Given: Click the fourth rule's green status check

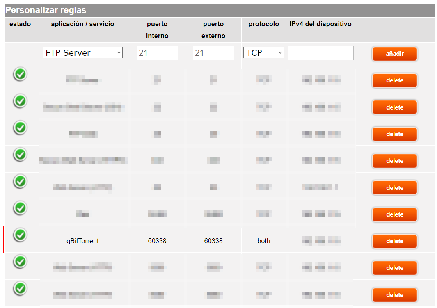Looking at the screenshot, I should [20, 155].
